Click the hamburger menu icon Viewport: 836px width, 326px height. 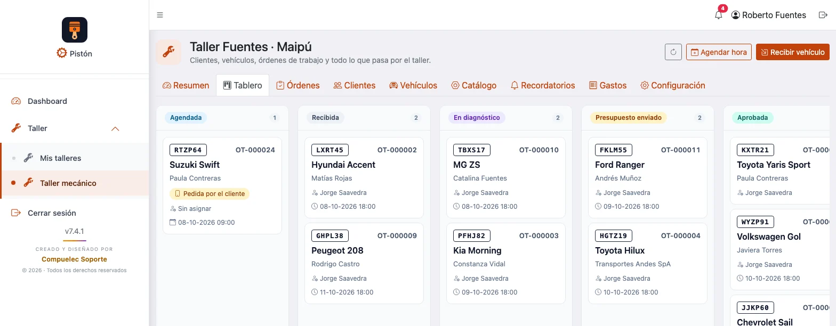[160, 15]
